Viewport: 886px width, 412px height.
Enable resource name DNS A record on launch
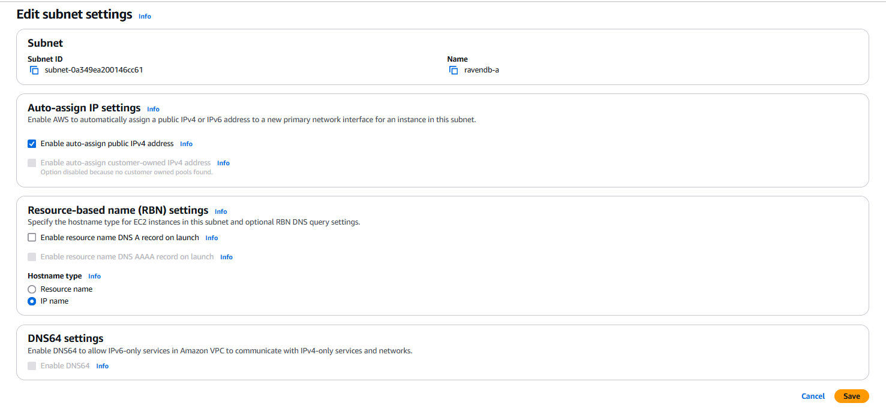pyautogui.click(x=32, y=238)
